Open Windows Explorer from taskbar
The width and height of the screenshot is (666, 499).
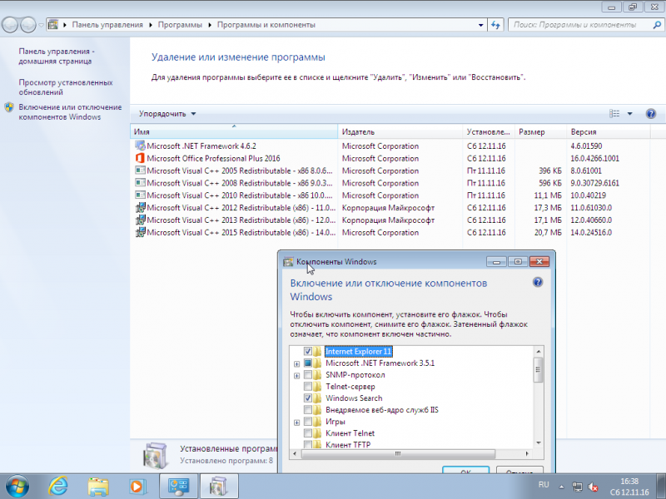[98, 486]
